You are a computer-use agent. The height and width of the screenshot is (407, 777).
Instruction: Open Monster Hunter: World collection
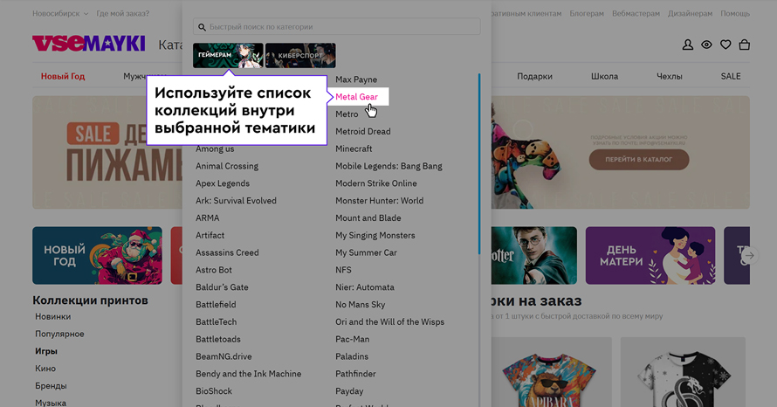tap(380, 201)
